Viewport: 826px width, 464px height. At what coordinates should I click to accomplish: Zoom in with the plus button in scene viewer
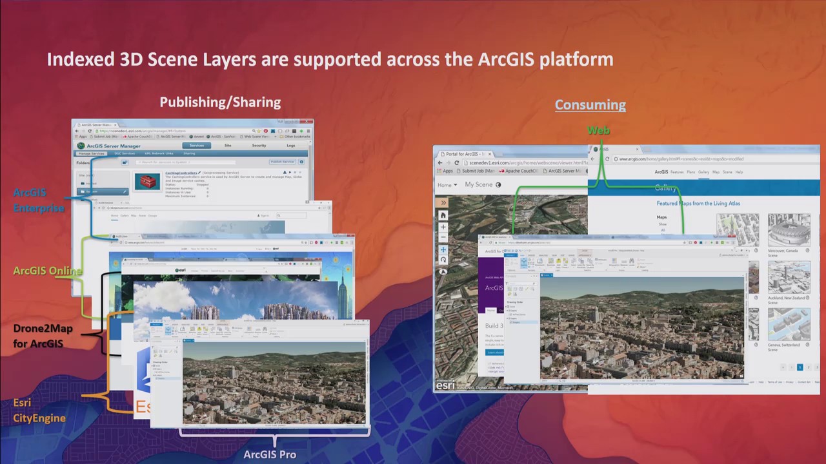coord(443,227)
